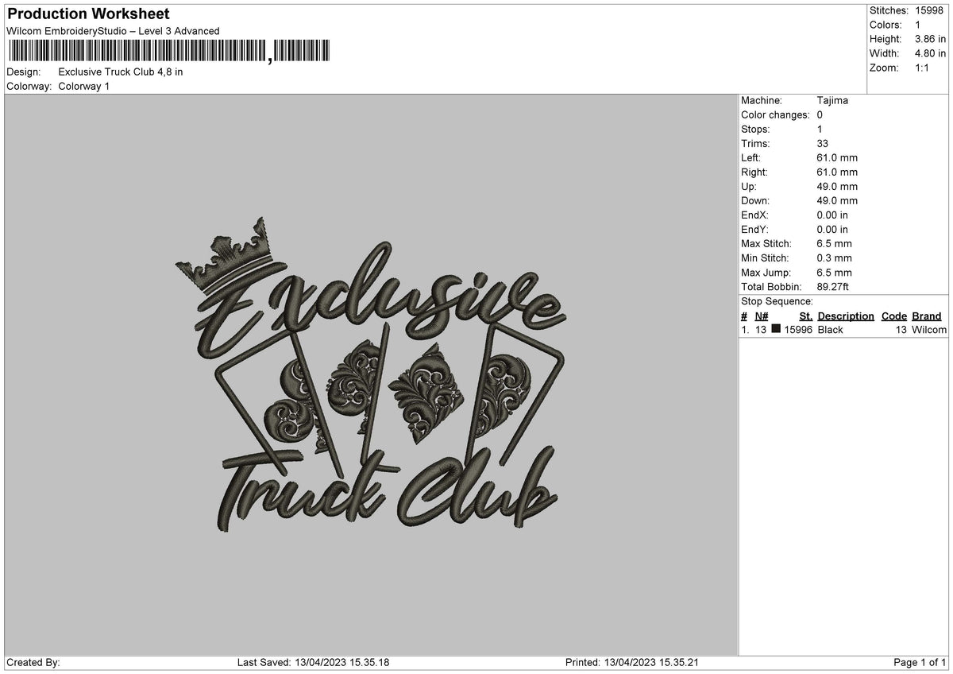
Task: Click the black thread color swatch
Action: click(x=776, y=329)
